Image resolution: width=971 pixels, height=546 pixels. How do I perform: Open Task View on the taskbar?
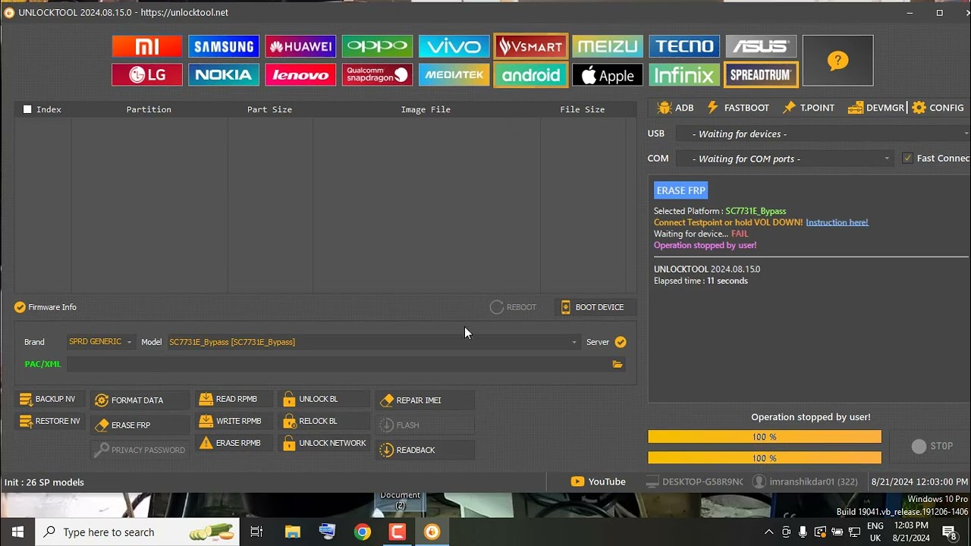coord(256,532)
